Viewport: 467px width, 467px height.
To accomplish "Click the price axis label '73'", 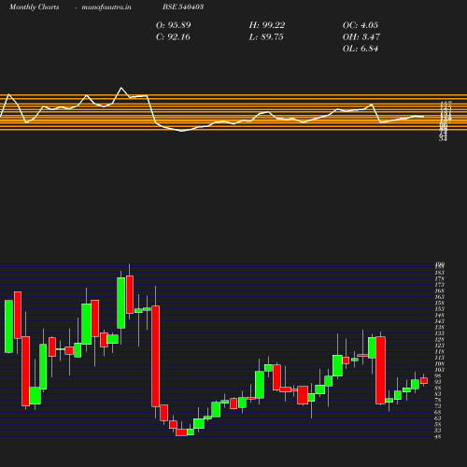I will point(438,406).
